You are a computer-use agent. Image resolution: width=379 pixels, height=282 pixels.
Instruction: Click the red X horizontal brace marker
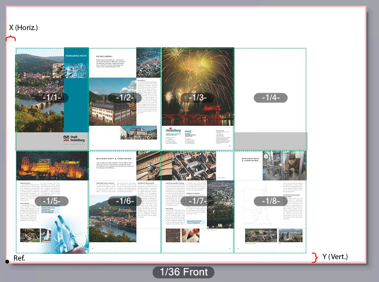click(x=11, y=38)
